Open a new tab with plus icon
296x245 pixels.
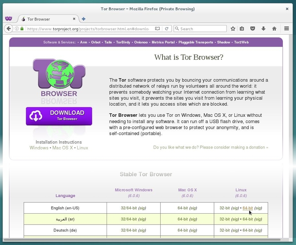83,19
